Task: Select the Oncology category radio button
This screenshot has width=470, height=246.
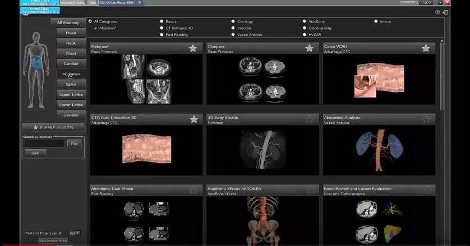Action: (233, 21)
